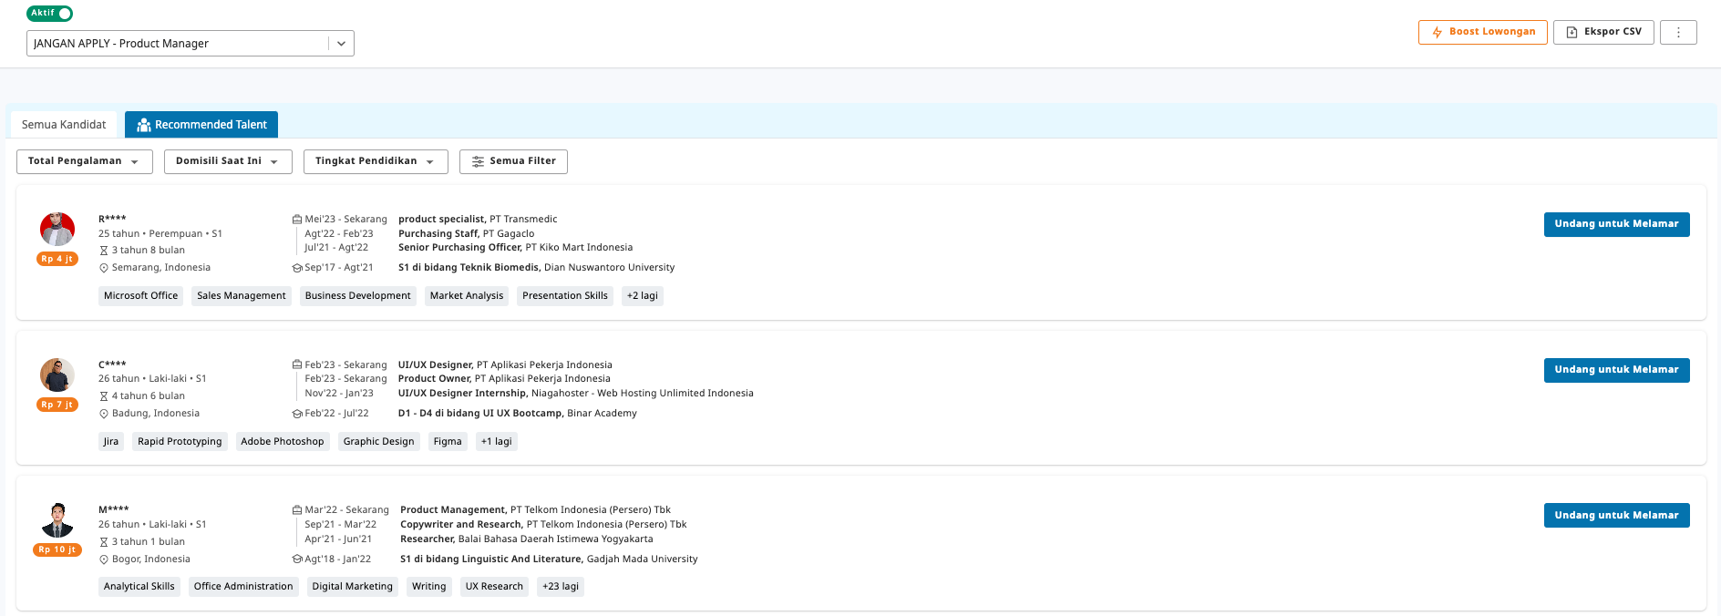Screen dimensions: 1721x616
Task: Open Semua Filter panel
Action: (x=513, y=161)
